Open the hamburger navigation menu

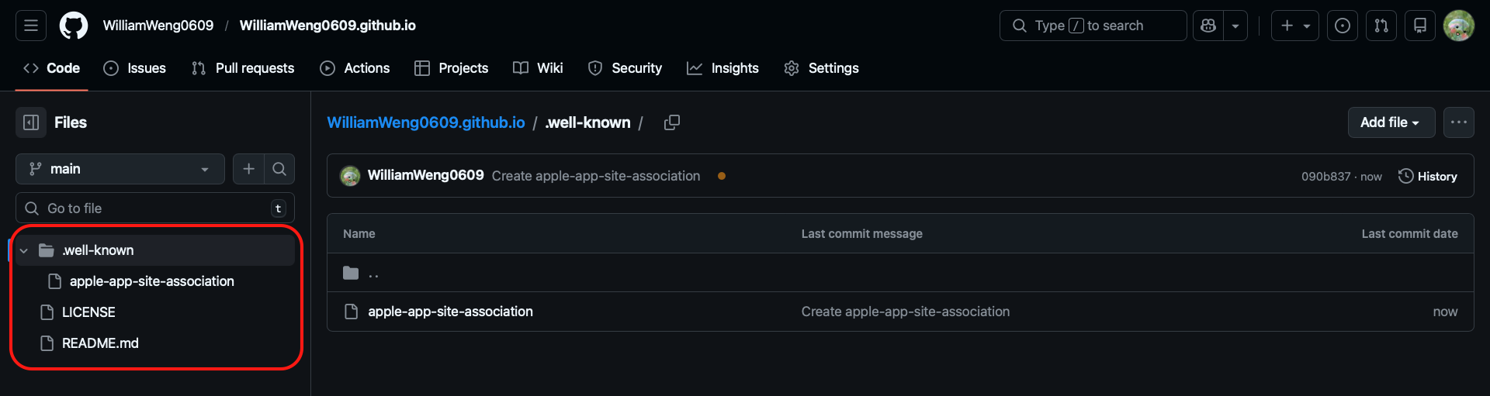coord(31,26)
